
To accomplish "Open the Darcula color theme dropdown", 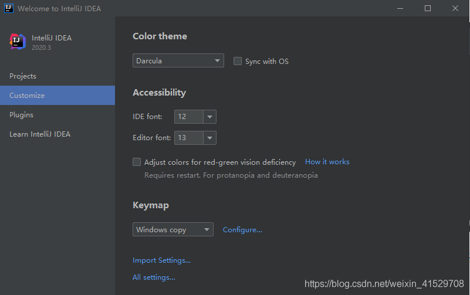I will (x=178, y=60).
